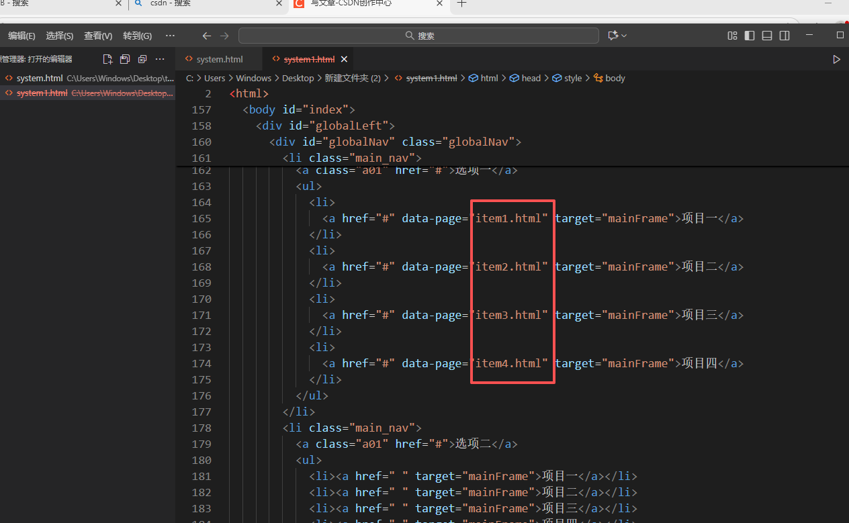
Task: Open the 转到(G) menu
Action: [137, 36]
